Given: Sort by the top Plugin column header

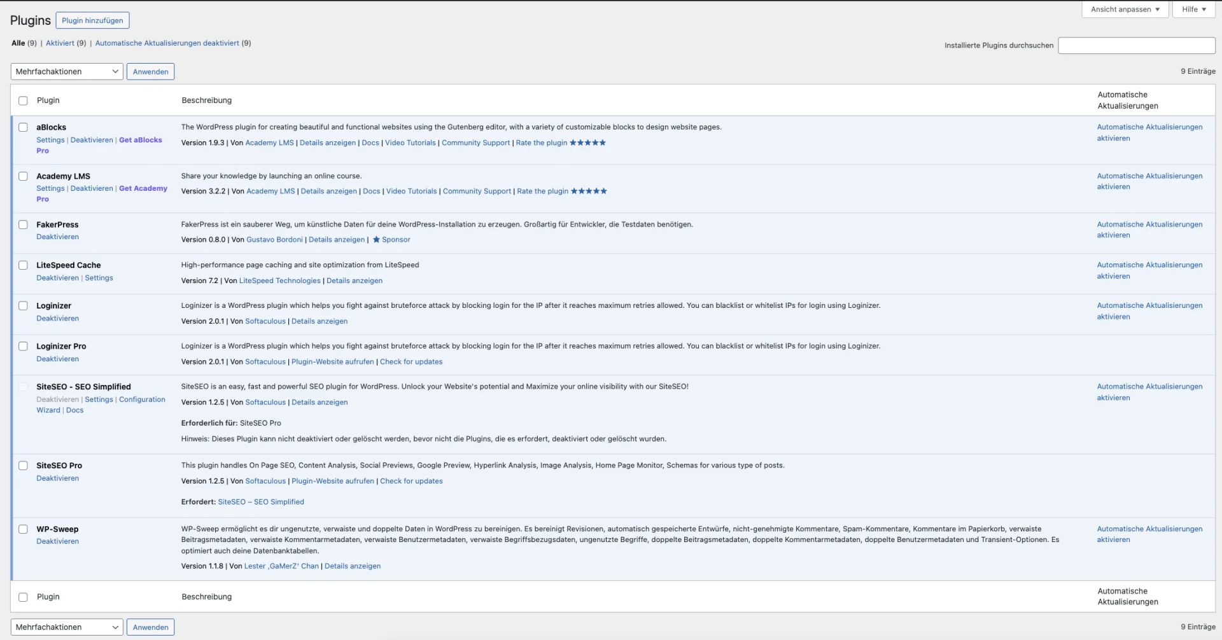Looking at the screenshot, I should click(x=48, y=101).
